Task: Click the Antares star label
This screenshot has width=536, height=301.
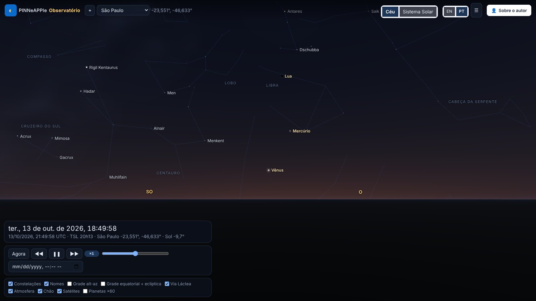Action: [x=295, y=11]
